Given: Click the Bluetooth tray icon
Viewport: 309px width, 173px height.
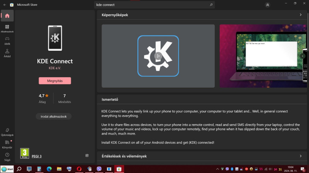Looking at the screenshot, I should [x=232, y=169].
